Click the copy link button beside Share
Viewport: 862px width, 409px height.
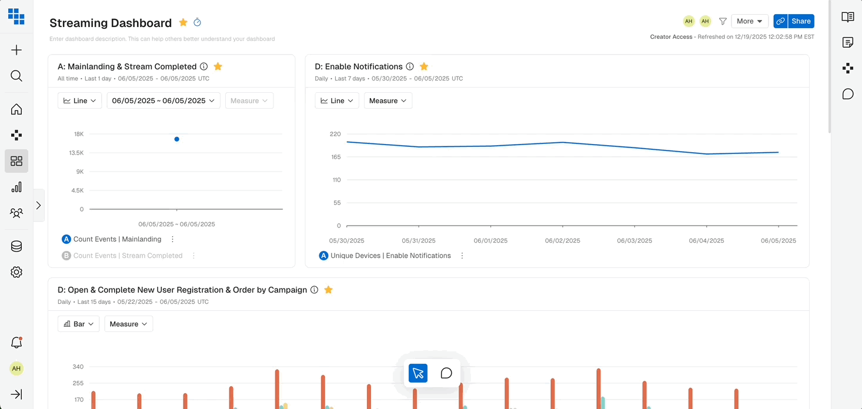pyautogui.click(x=781, y=21)
